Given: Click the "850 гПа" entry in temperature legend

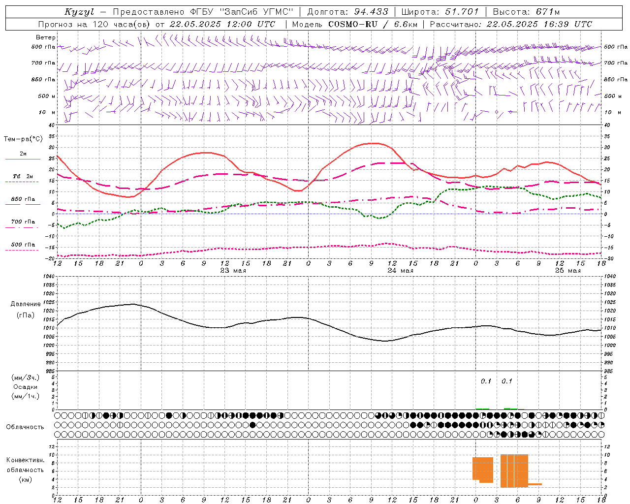Looking at the screenshot, I should 23,199.
